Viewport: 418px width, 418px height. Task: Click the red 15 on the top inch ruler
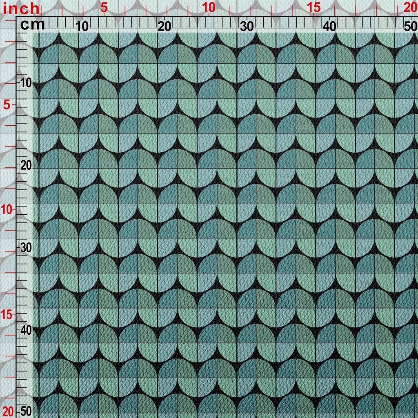click(313, 8)
